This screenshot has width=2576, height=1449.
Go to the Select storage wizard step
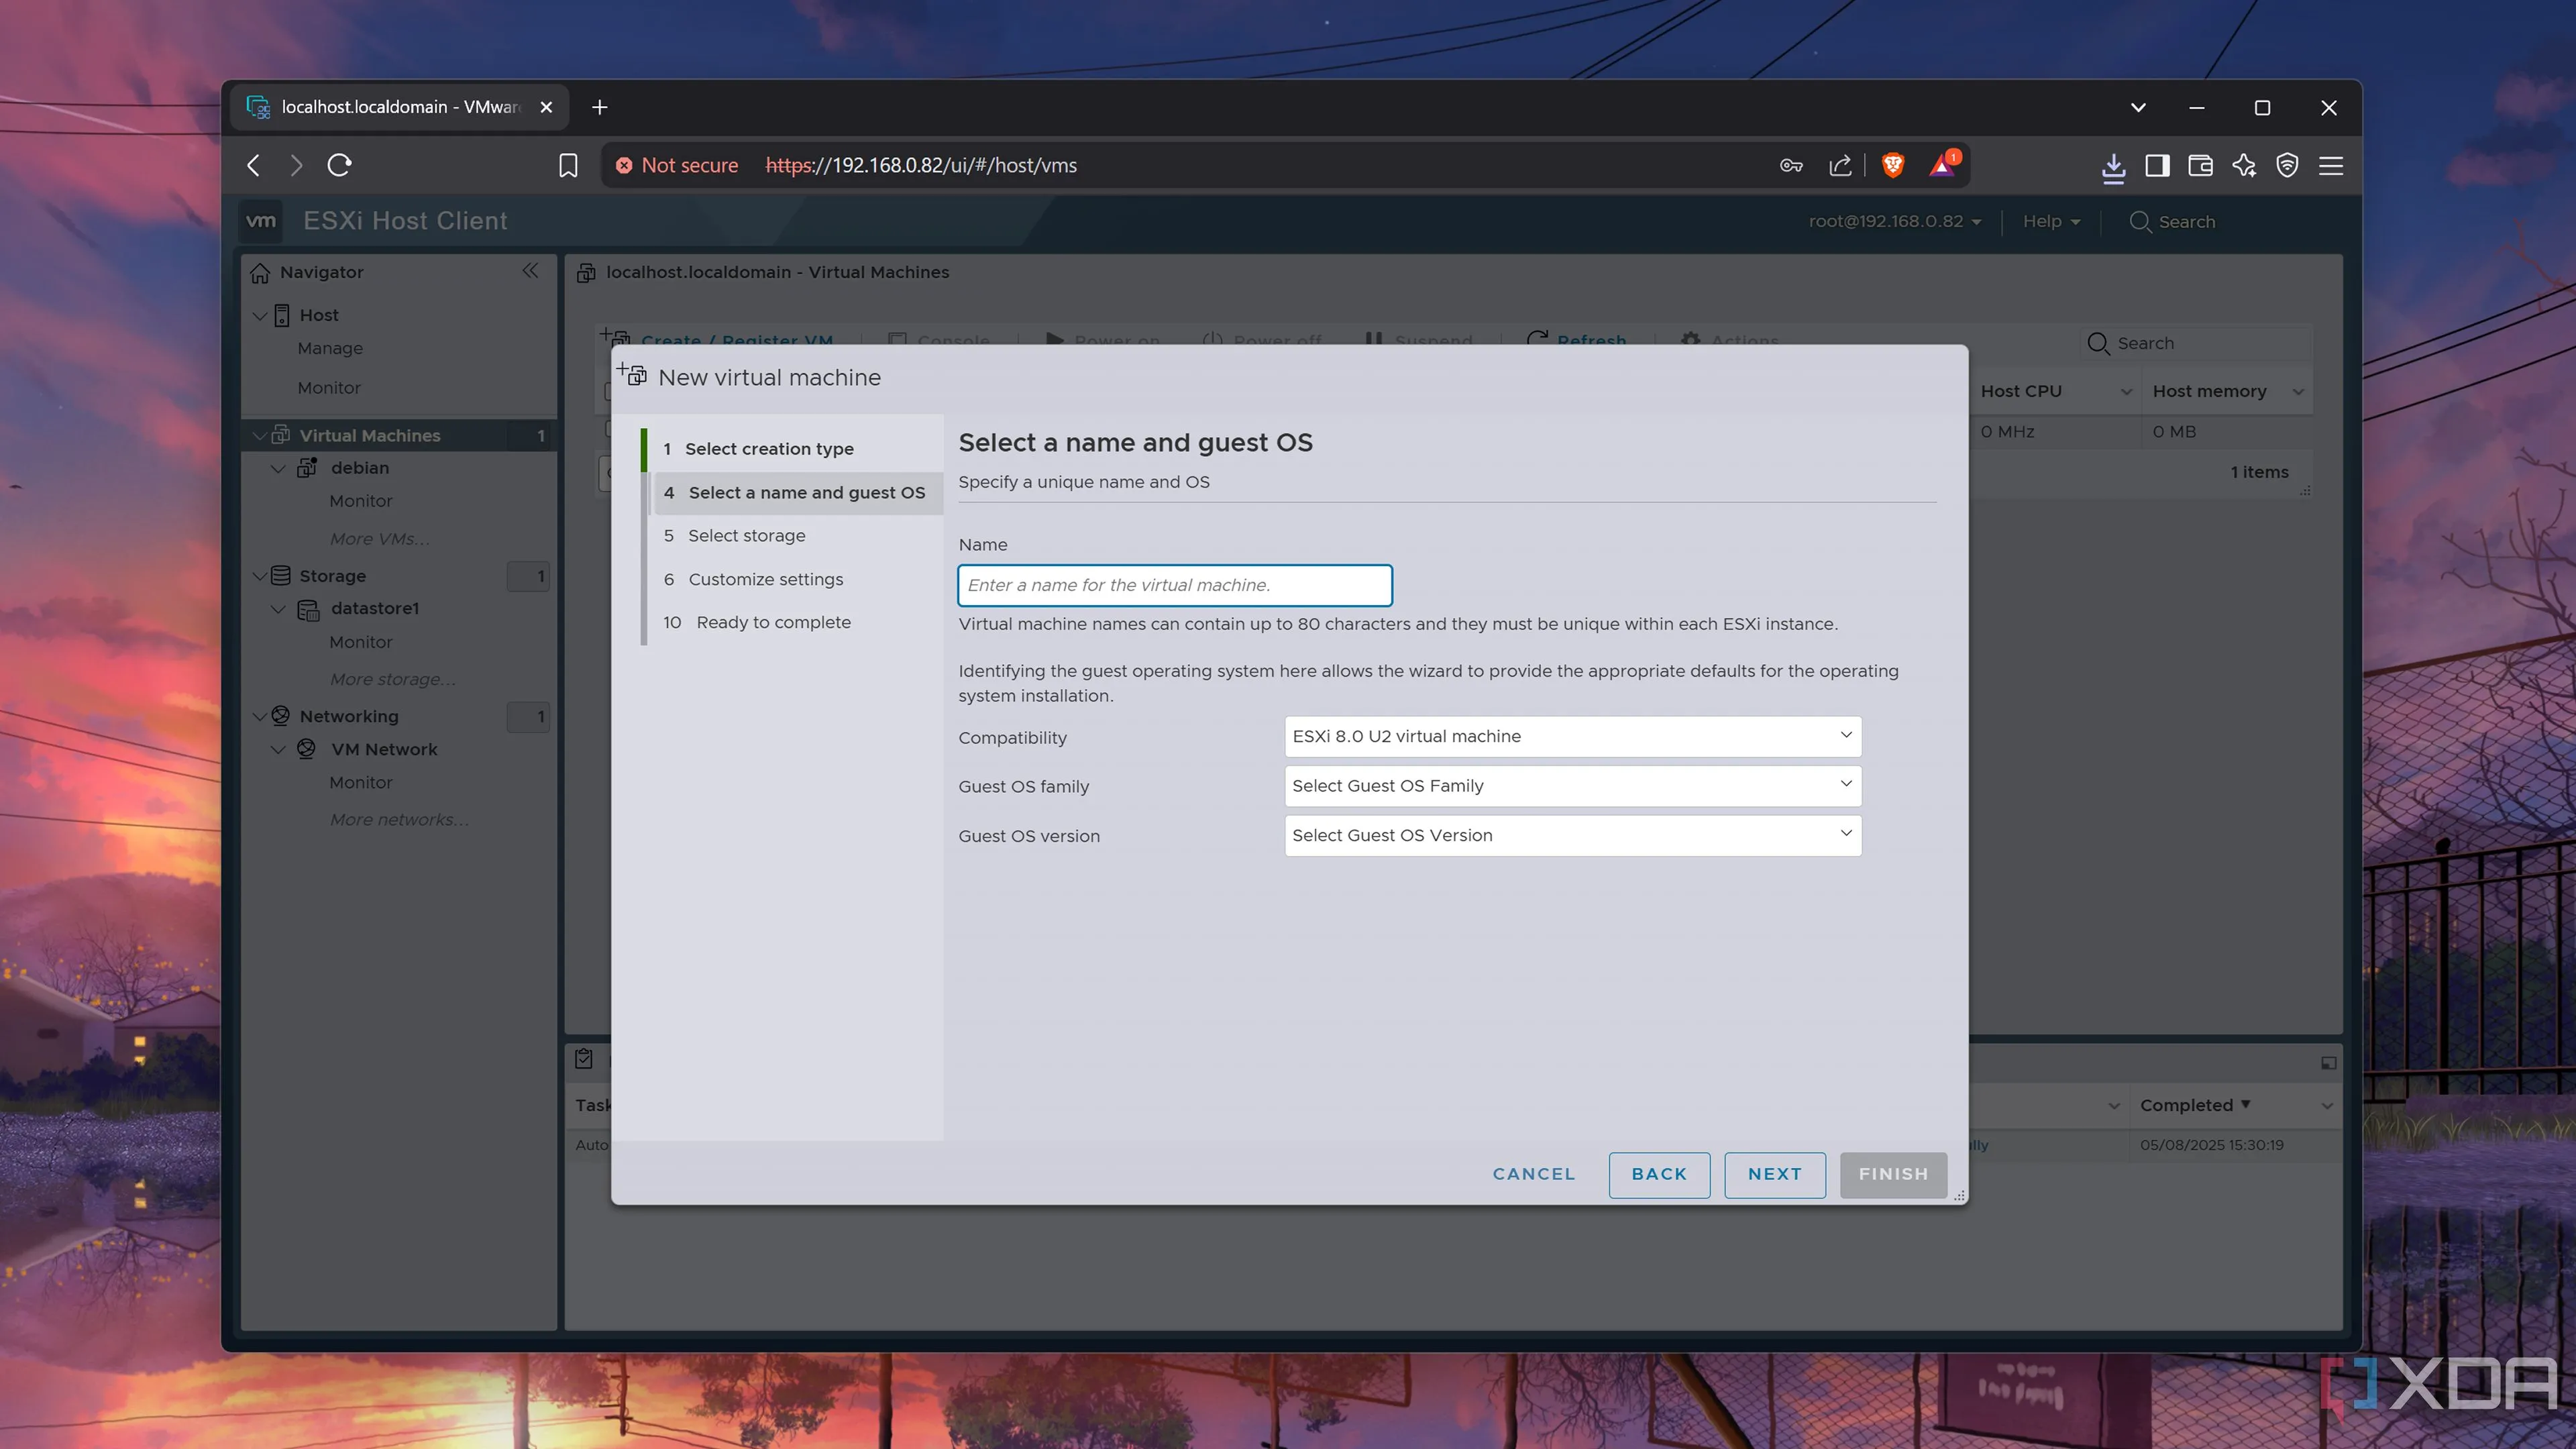[x=746, y=536]
